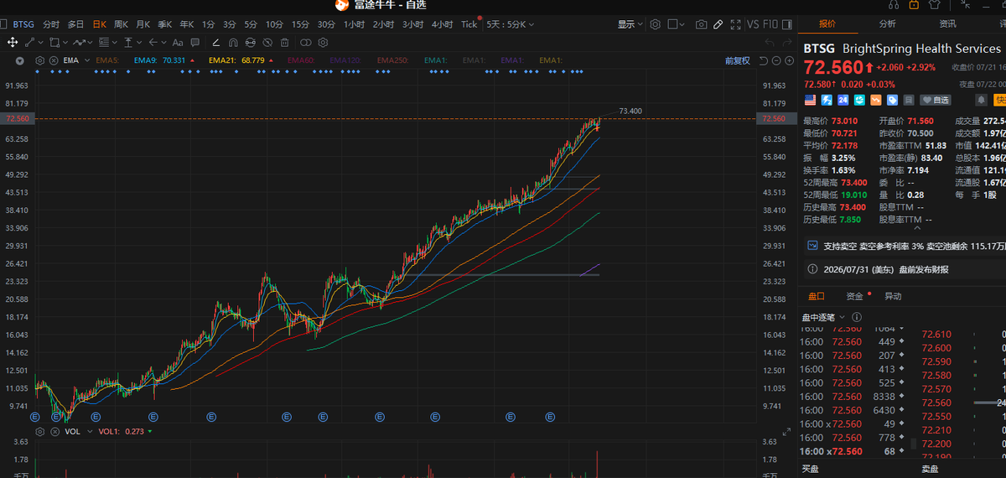Click the overlapping circles compare icon
This screenshot has height=478, width=1006.
pyautogui.click(x=306, y=43)
